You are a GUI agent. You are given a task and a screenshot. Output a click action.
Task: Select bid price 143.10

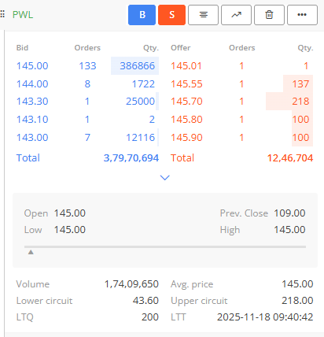click(x=32, y=120)
